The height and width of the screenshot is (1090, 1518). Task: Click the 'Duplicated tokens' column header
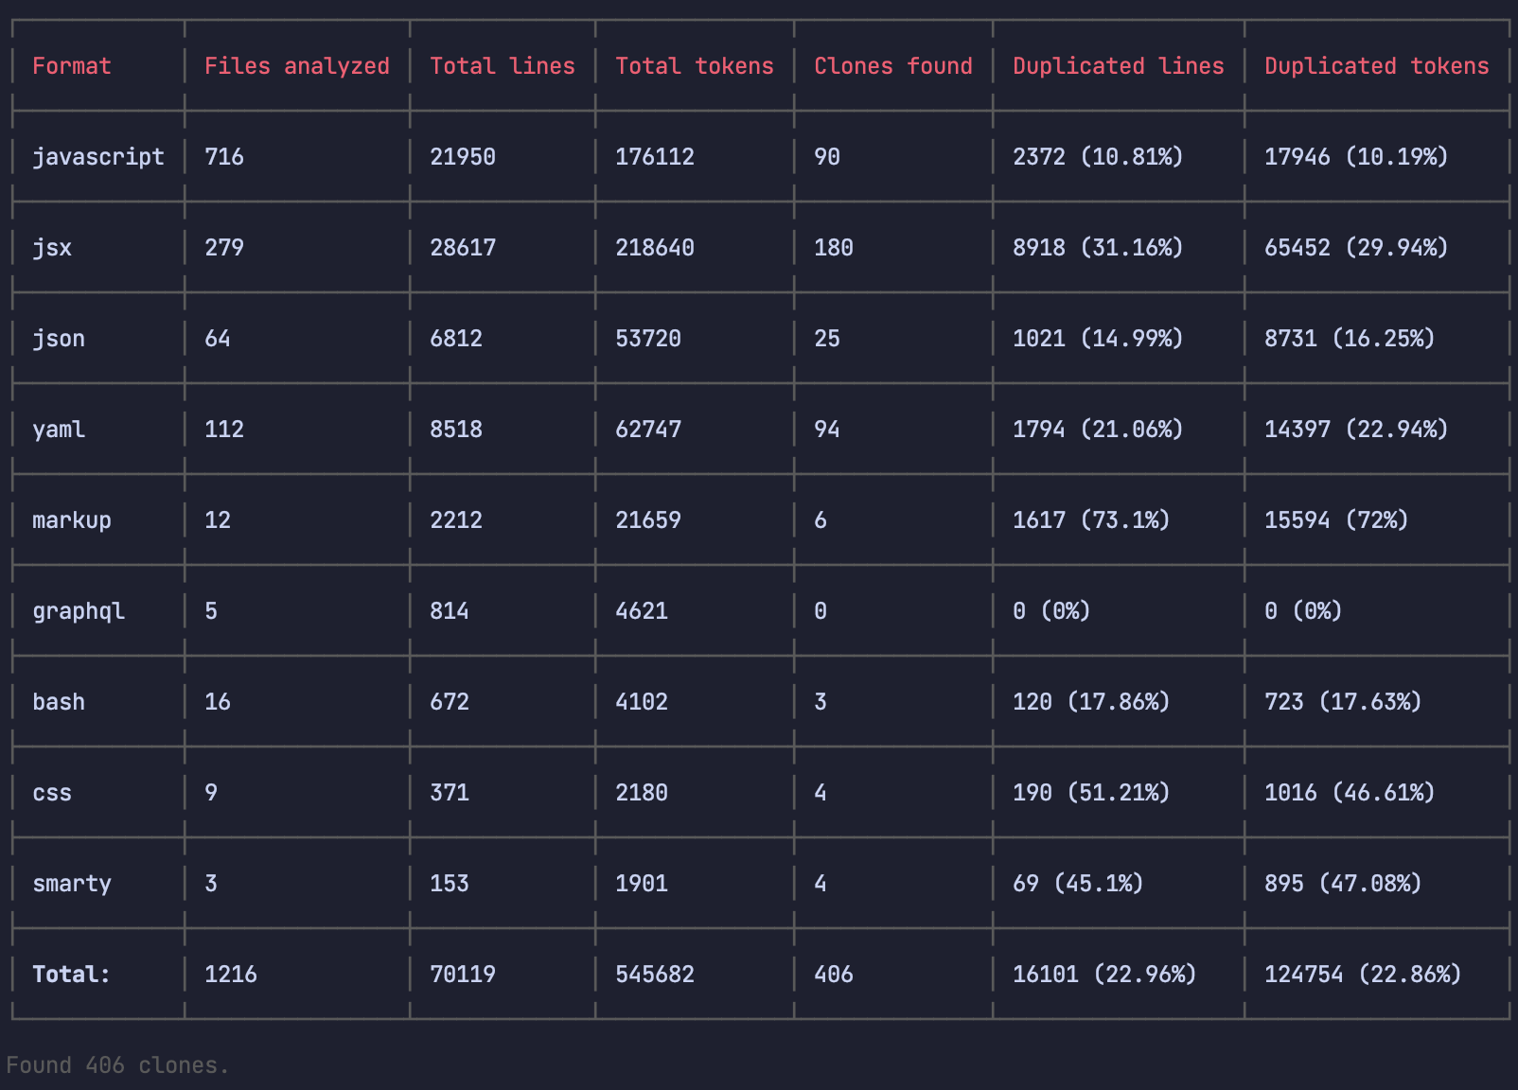[1377, 66]
